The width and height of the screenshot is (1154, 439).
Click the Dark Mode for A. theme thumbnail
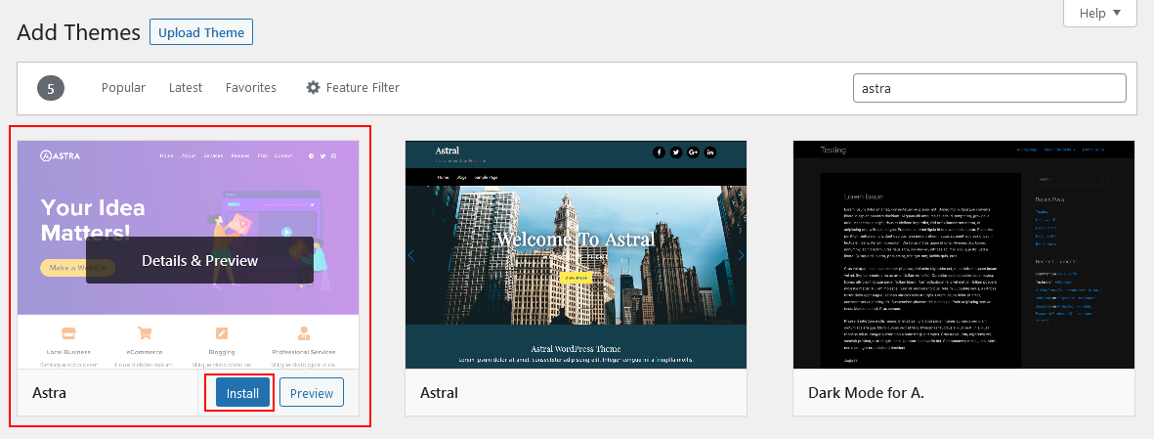pos(964,255)
